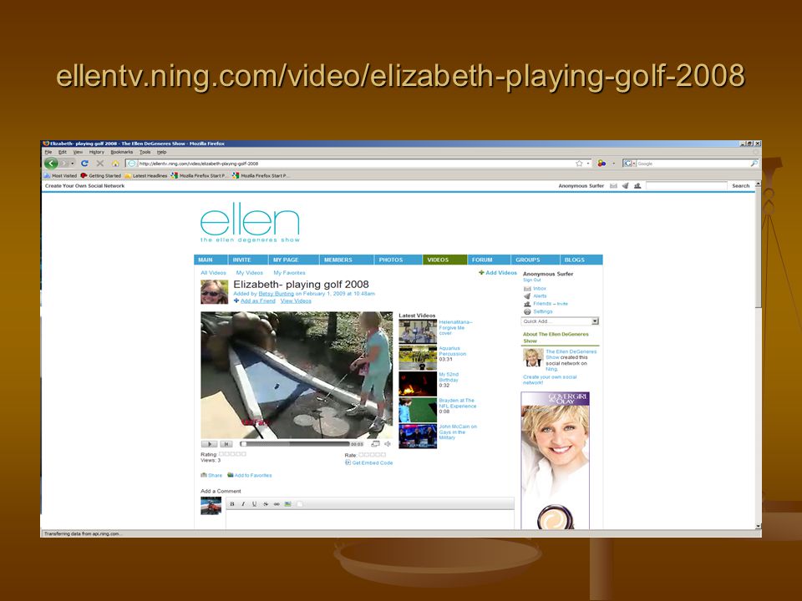Play the Elizabeth golf video
The width and height of the screenshot is (802, 601).
tap(209, 444)
